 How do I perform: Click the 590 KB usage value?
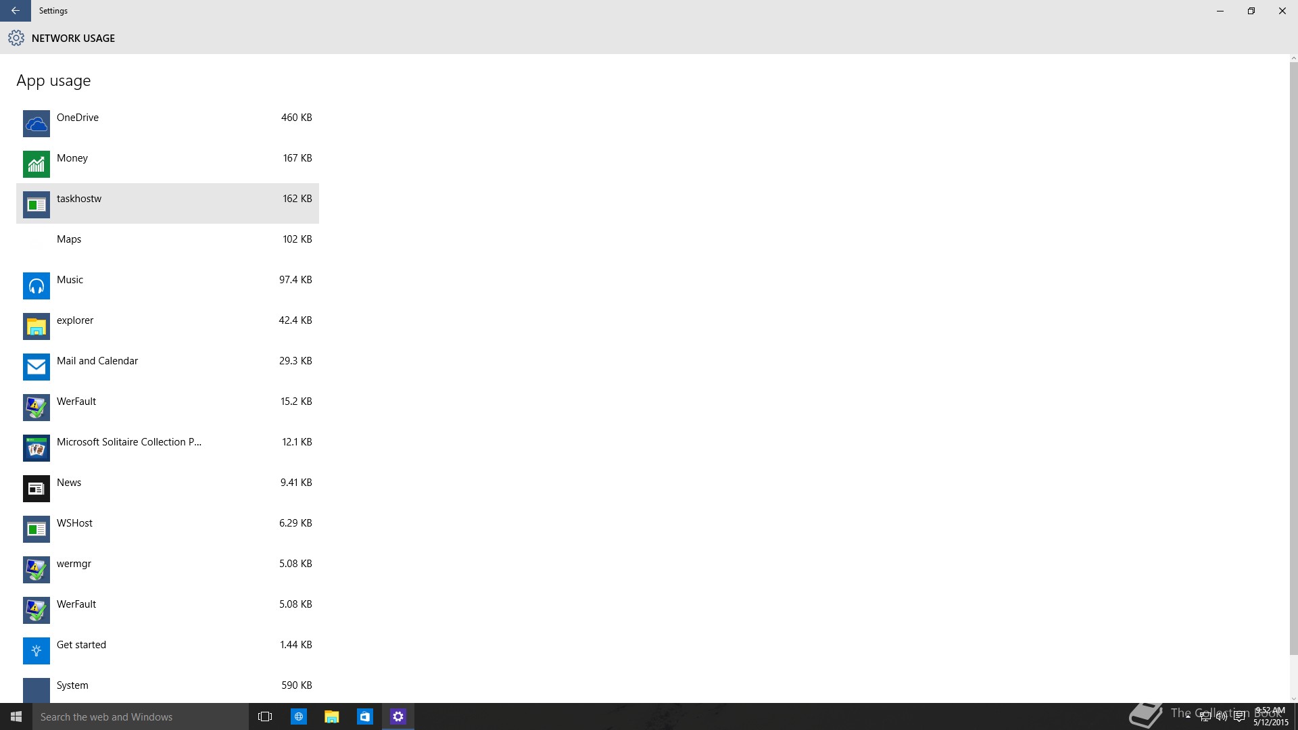click(297, 685)
